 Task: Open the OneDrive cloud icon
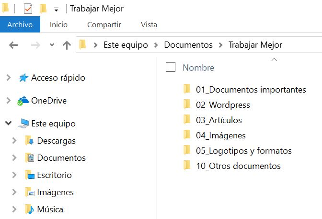tap(23, 101)
